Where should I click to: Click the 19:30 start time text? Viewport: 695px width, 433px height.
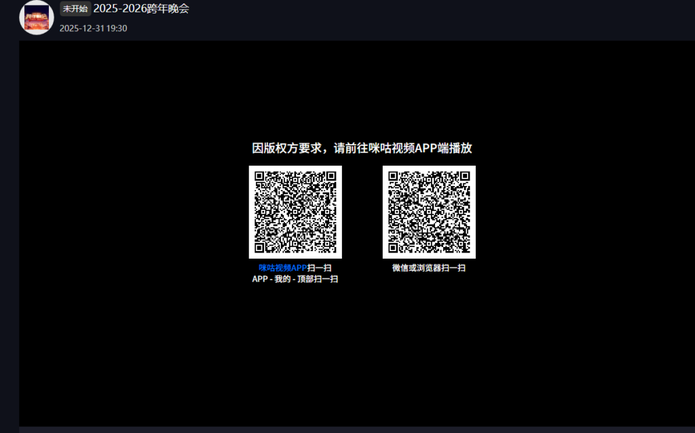(117, 29)
